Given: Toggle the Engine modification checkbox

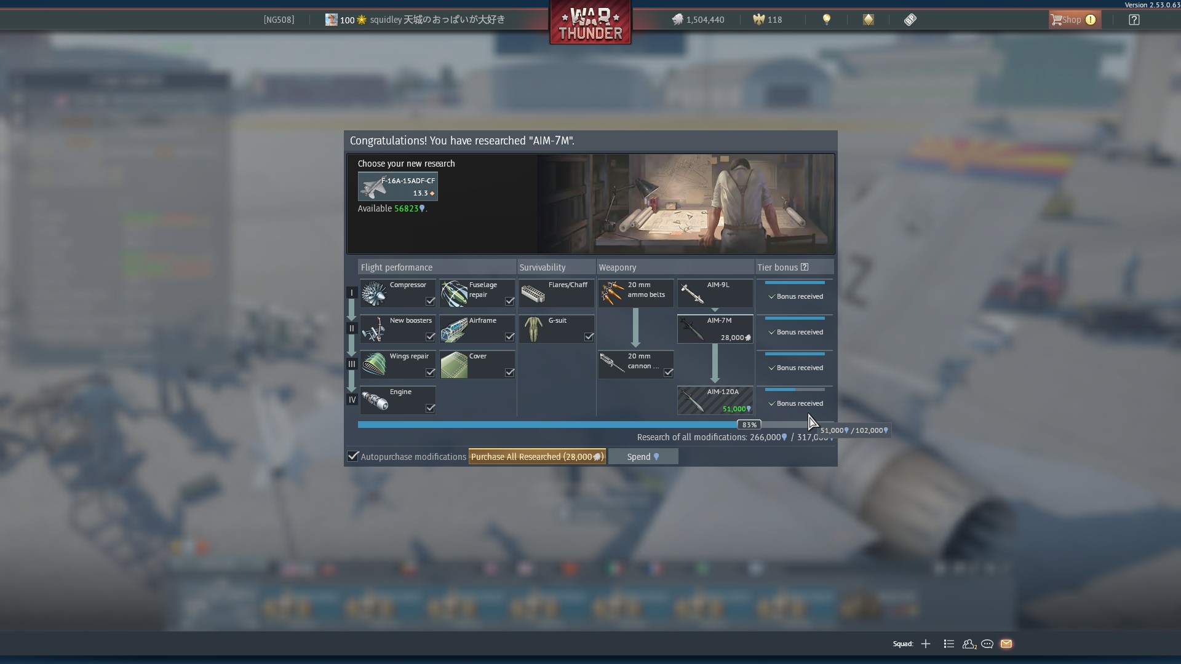Looking at the screenshot, I should pyautogui.click(x=430, y=408).
